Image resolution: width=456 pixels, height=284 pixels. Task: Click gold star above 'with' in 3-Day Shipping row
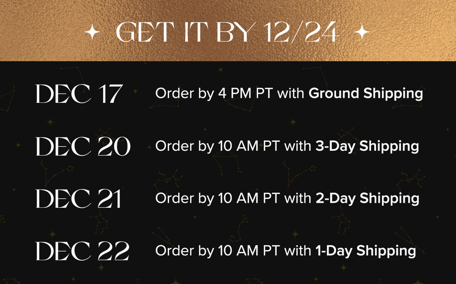[x=293, y=122]
